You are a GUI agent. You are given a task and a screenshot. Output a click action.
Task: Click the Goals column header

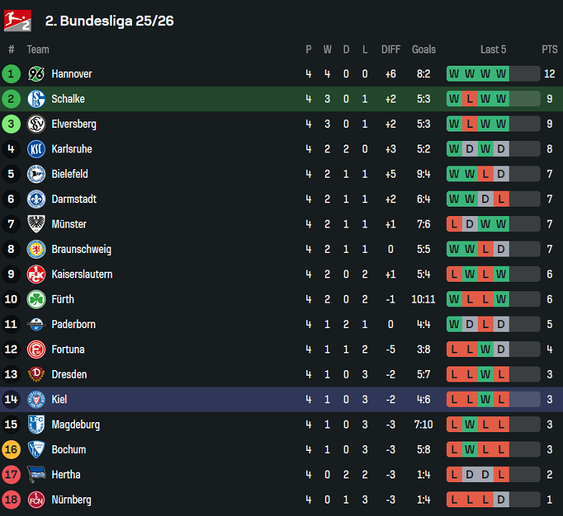click(x=424, y=49)
